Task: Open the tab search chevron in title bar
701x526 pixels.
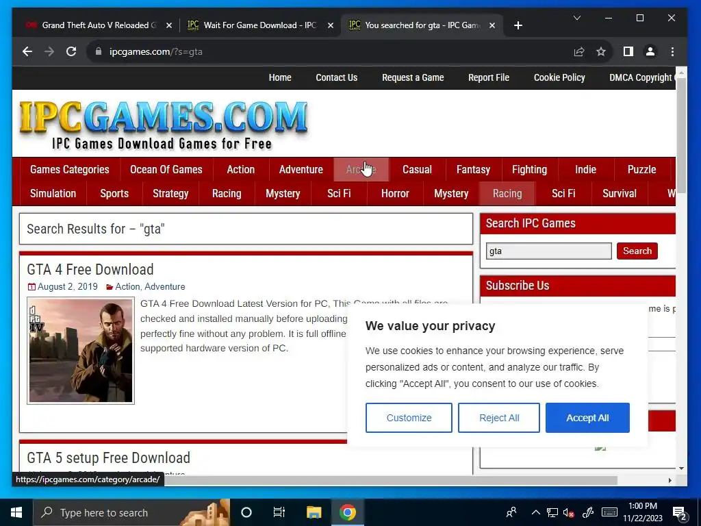Action: tap(577, 18)
